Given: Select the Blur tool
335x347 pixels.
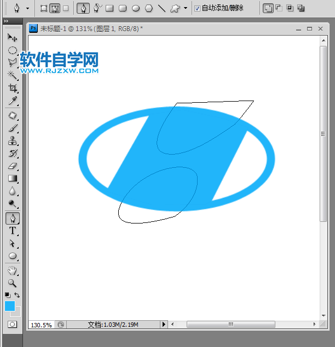Looking at the screenshot, I should point(13,191).
